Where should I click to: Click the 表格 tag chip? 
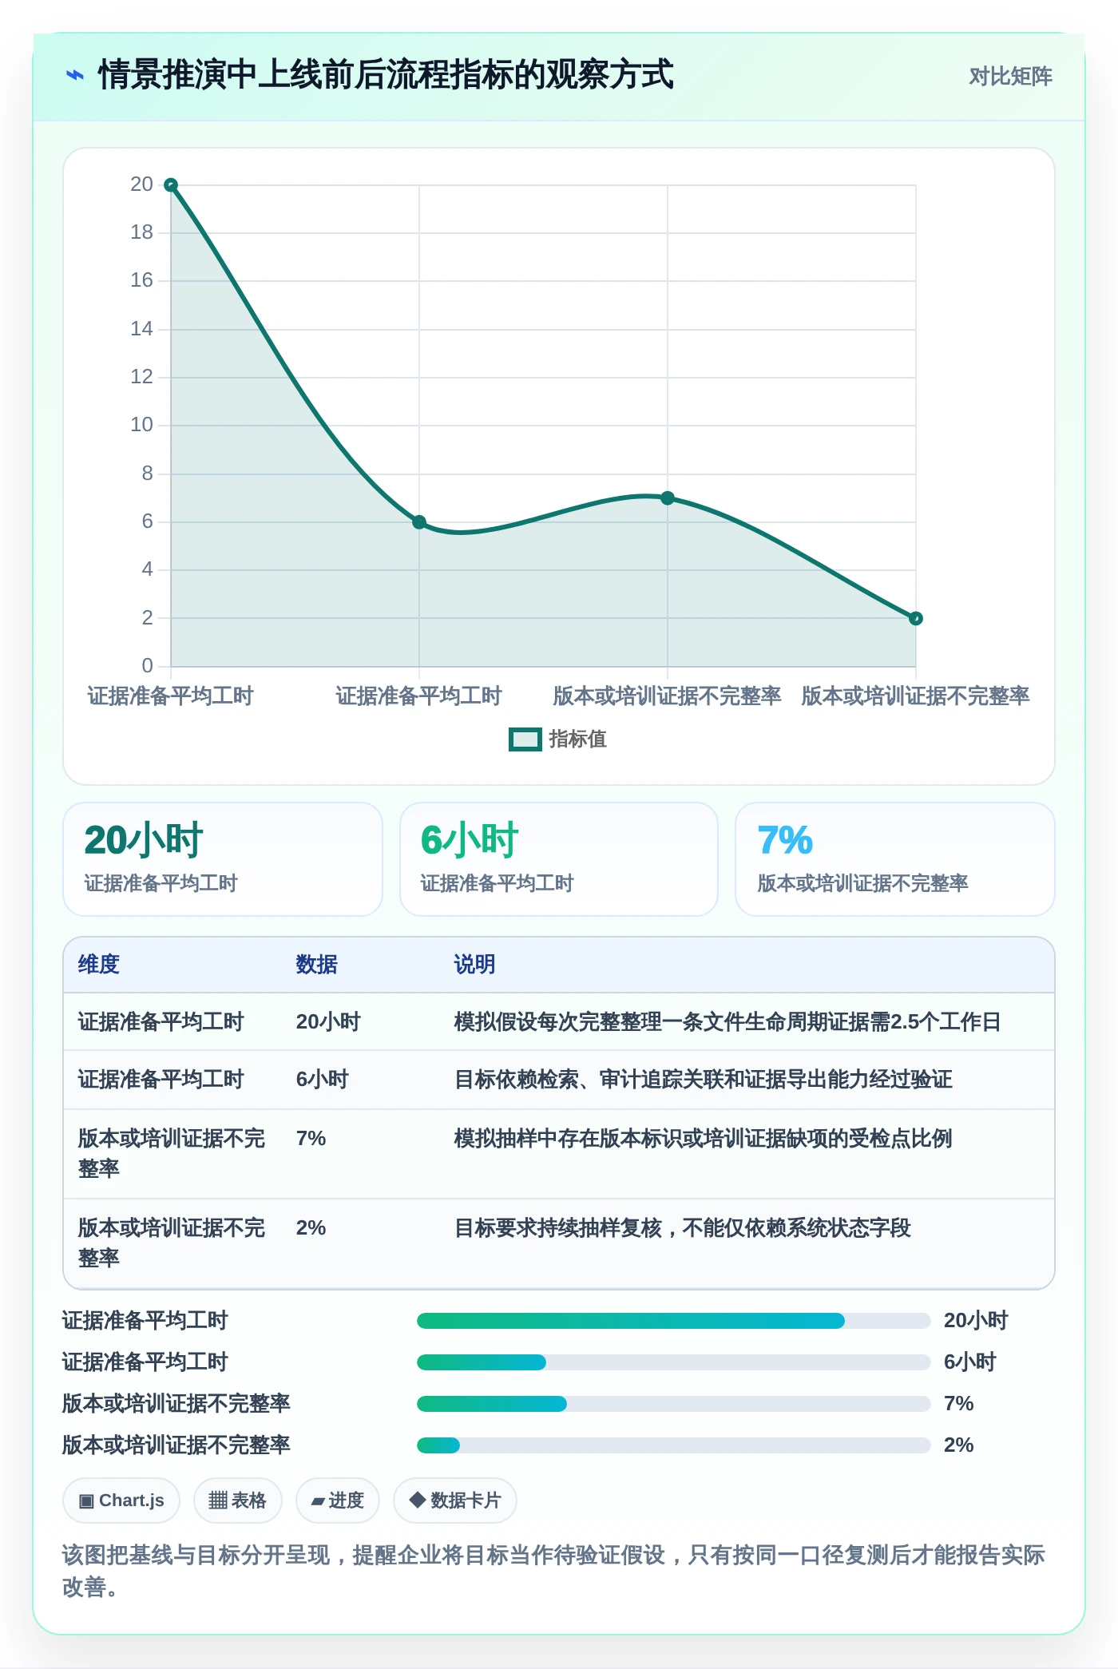237,1501
